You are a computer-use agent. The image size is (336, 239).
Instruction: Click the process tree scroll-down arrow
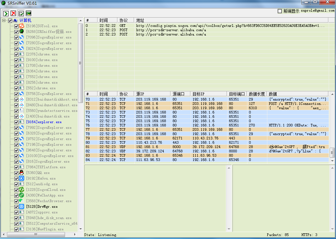point(81,229)
